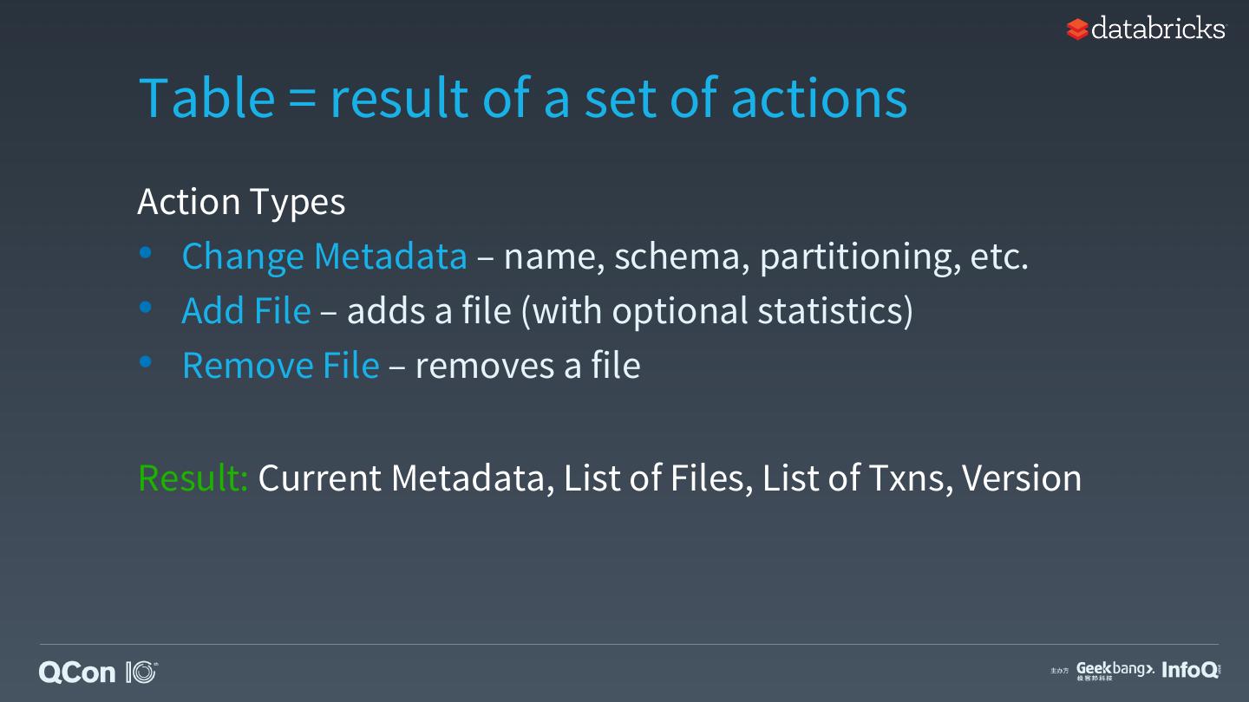Viewport: 1249px width, 702px height.
Task: Select the blue "Change Metadata" text
Action: 324,257
